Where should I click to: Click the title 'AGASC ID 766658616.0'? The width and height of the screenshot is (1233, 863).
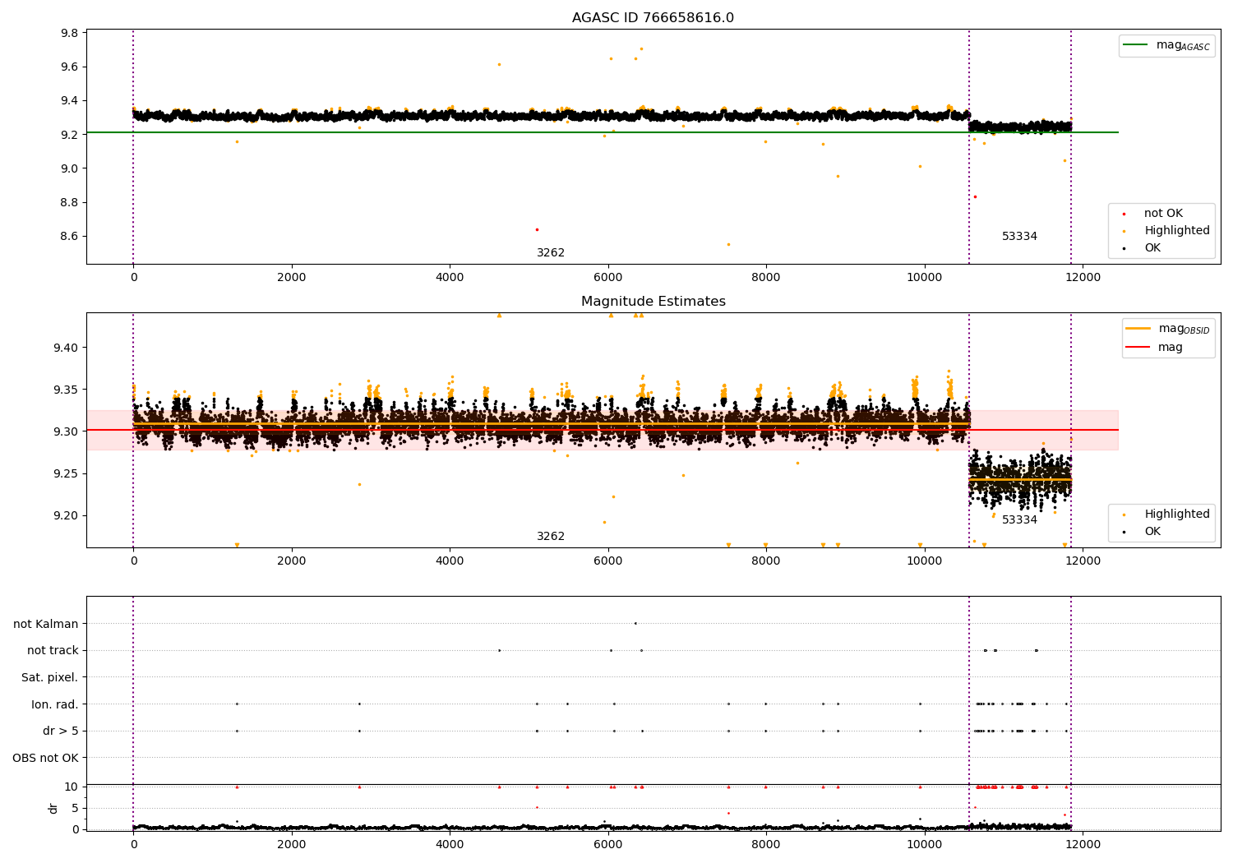[653, 18]
